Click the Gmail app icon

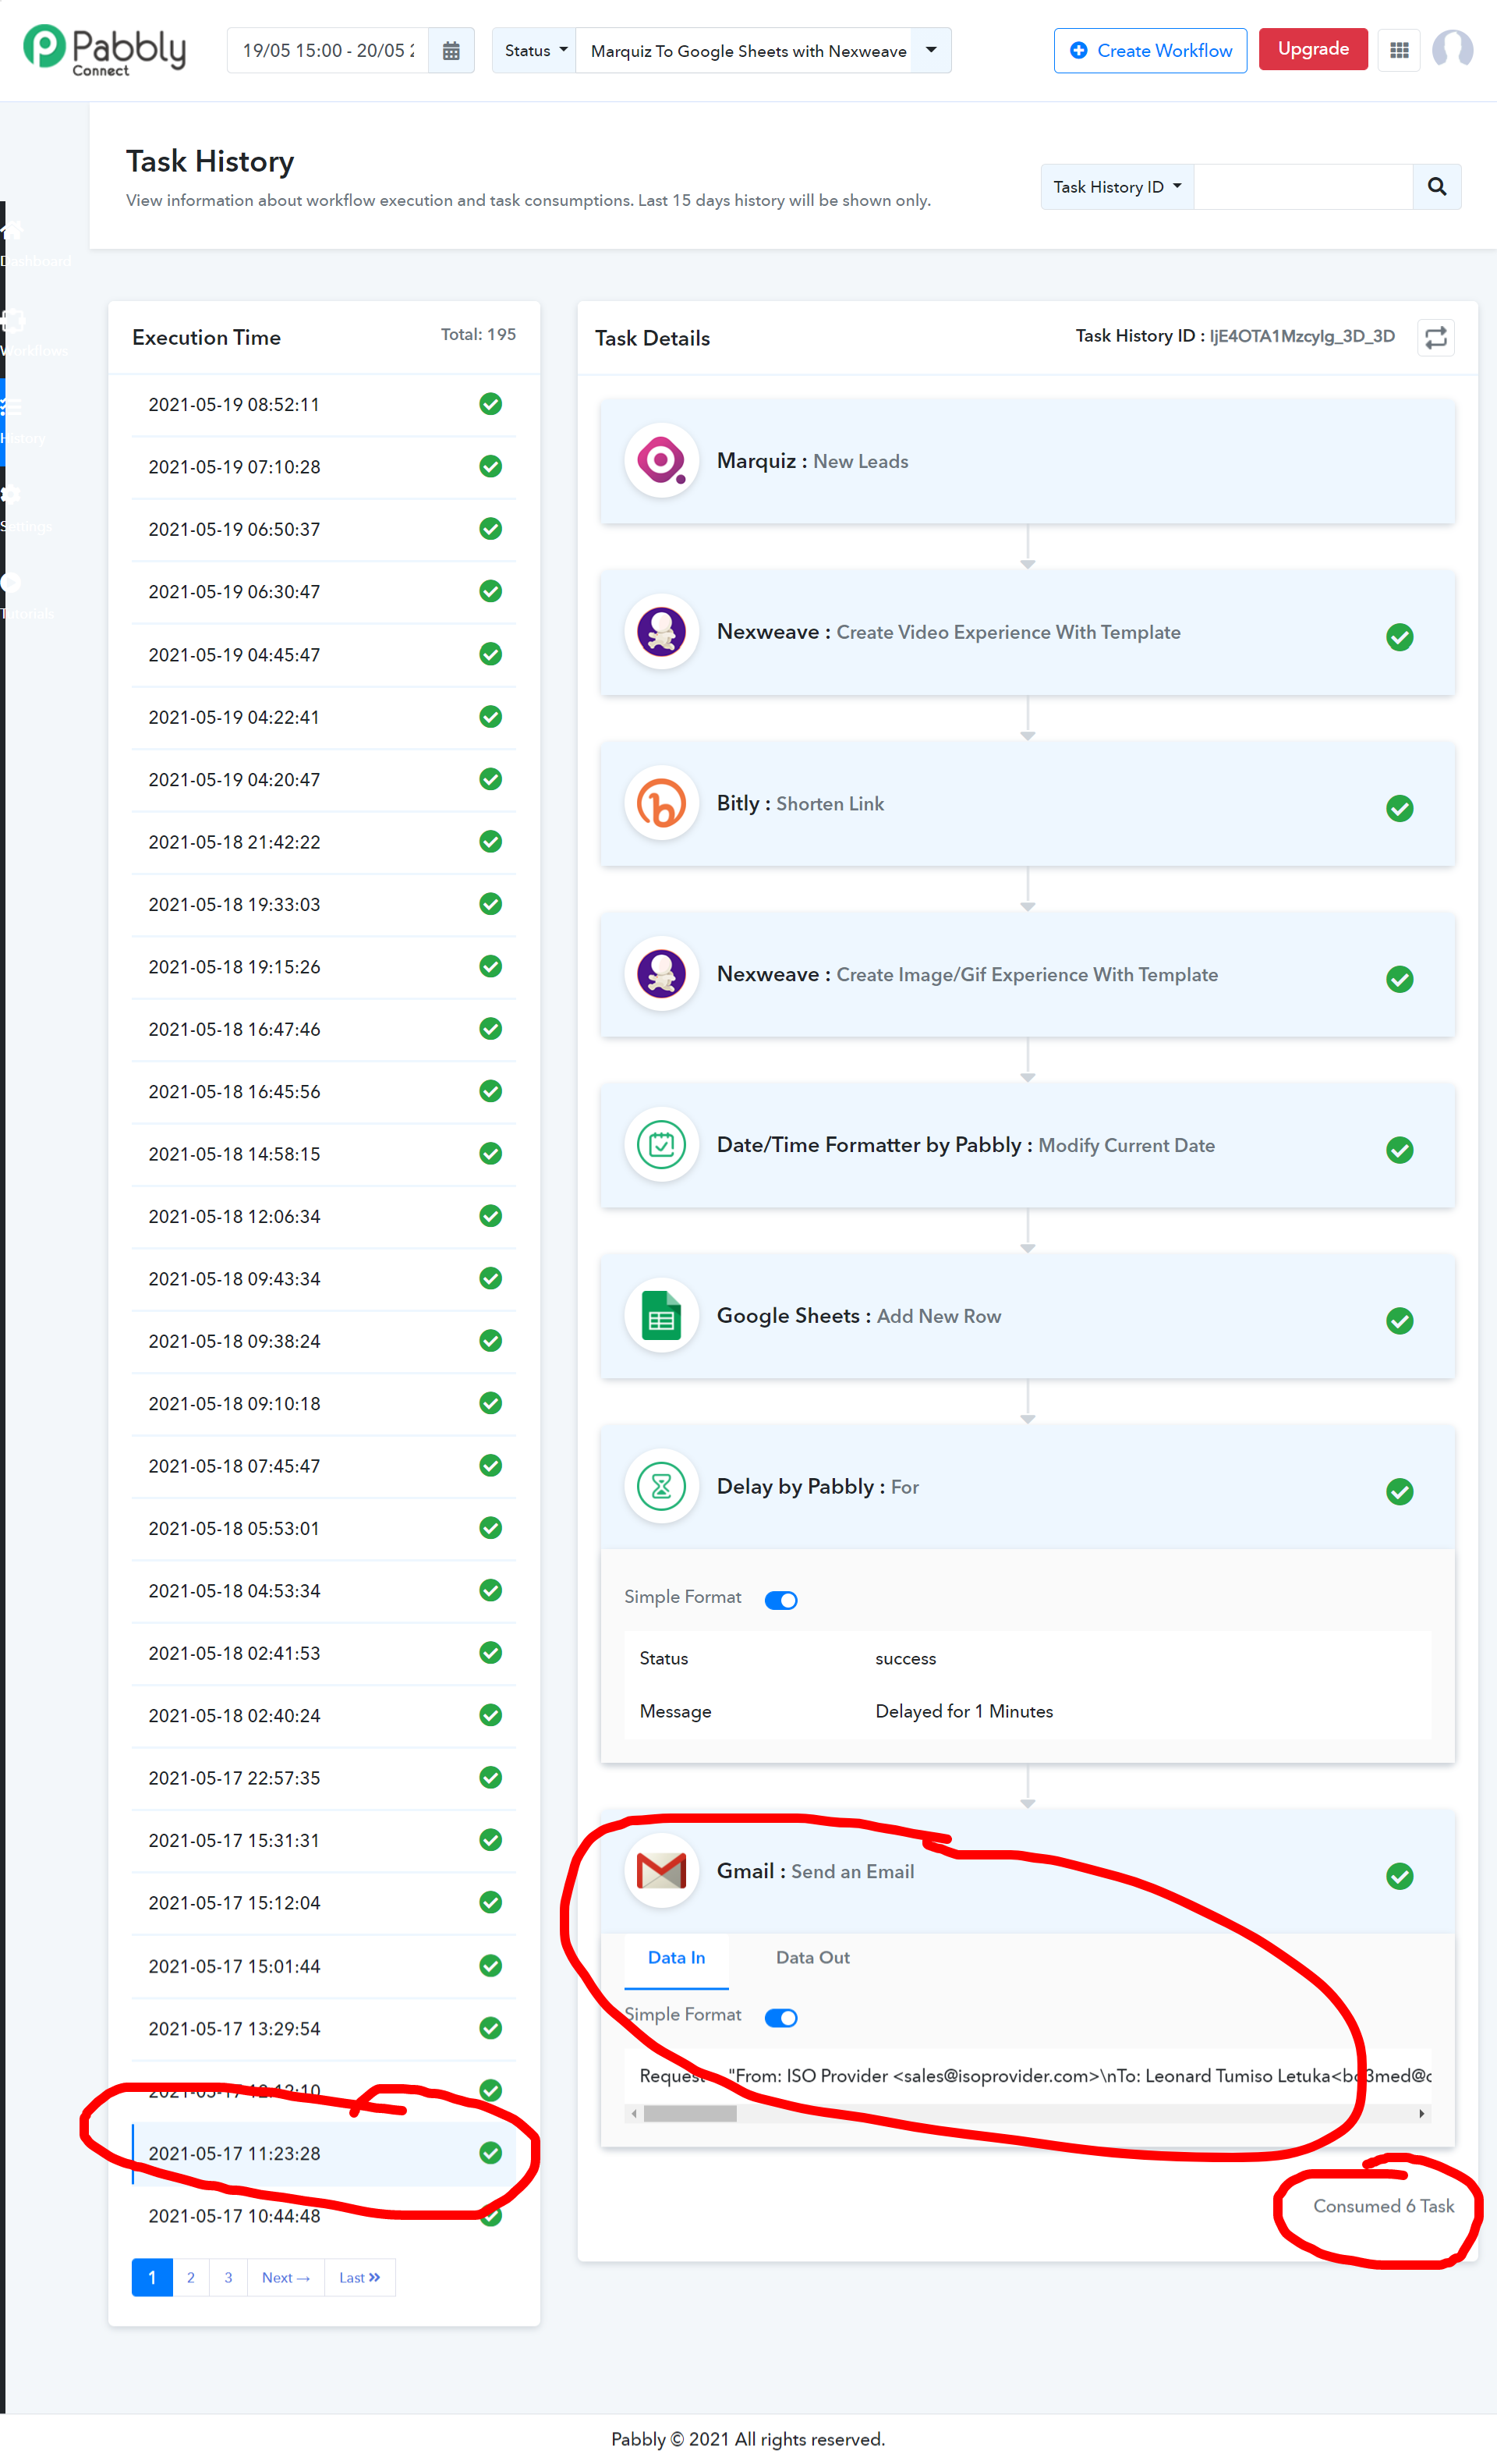[660, 1871]
